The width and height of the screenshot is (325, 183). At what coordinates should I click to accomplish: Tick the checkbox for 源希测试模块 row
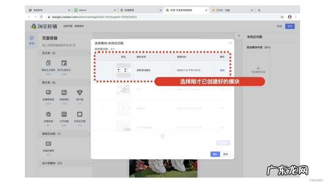[x=104, y=70]
